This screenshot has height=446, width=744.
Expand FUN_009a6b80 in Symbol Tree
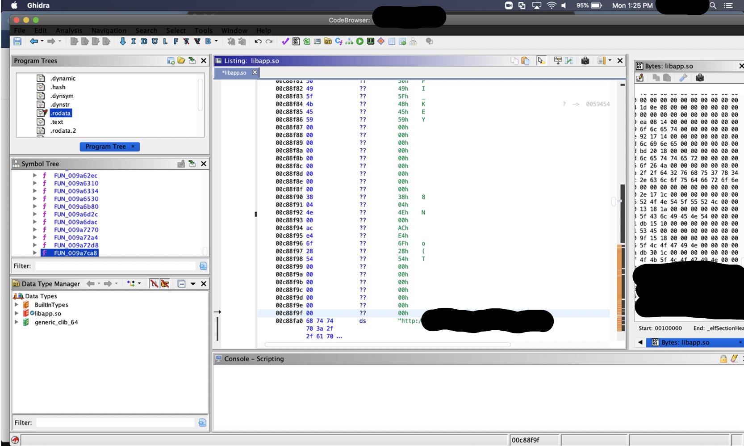click(35, 206)
